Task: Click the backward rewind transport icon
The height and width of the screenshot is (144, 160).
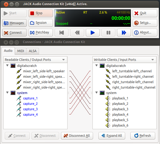Action: [x=77, y=33]
